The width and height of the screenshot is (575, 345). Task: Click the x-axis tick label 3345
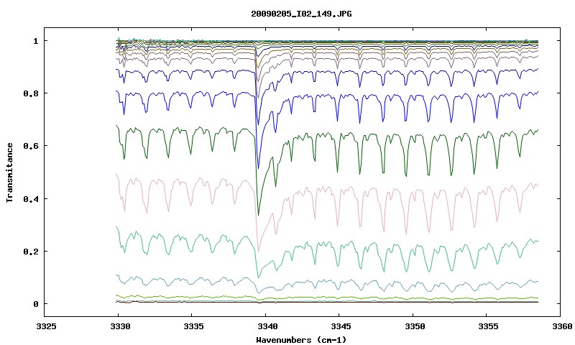click(x=341, y=326)
